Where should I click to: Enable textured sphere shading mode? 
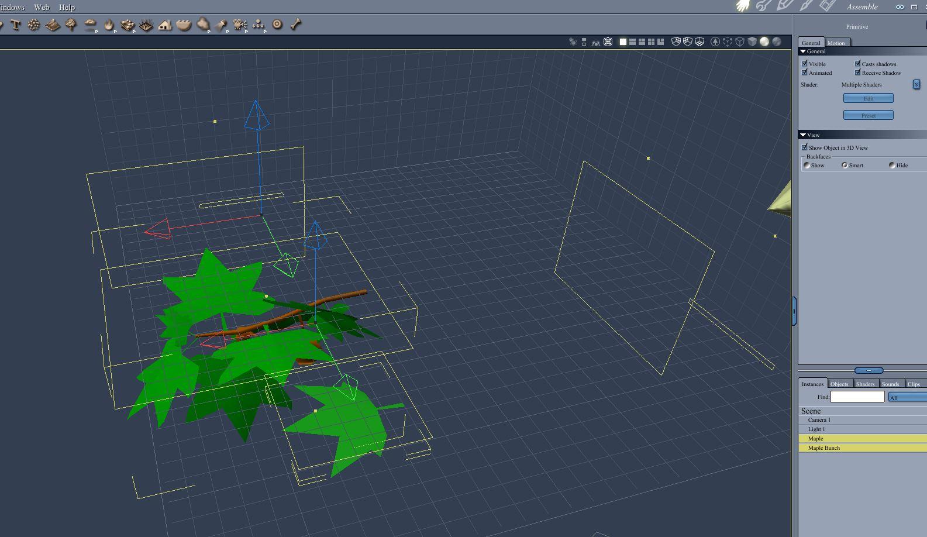tap(777, 42)
